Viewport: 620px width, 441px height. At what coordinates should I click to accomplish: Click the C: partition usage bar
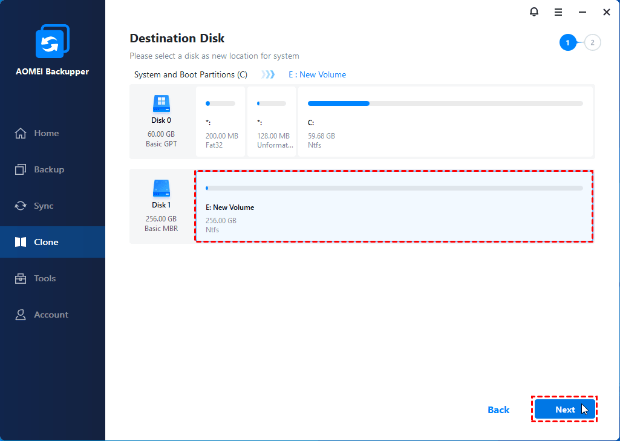point(445,103)
